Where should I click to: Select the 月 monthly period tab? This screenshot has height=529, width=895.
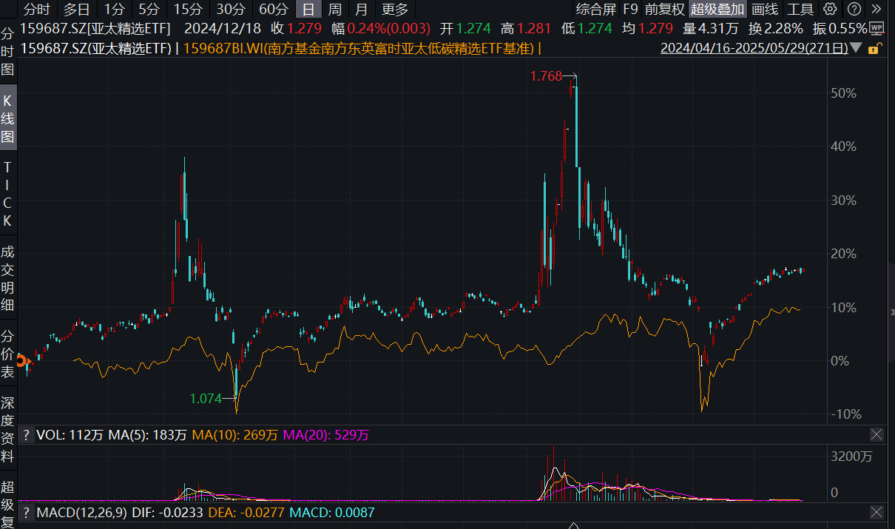[x=361, y=9]
